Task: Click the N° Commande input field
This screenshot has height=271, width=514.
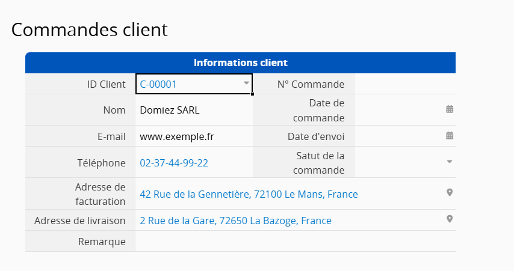Action: point(404,84)
